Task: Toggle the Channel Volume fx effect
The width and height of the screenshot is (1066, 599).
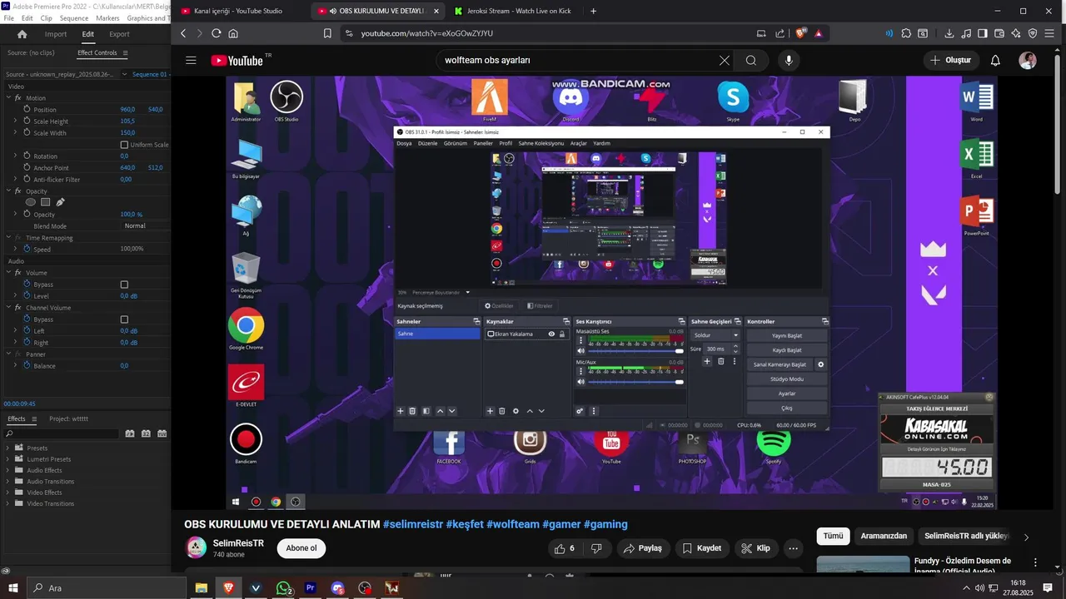Action: click(x=17, y=308)
